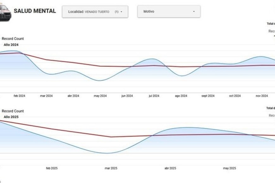Open the Motivo filter dropdown
This screenshot has width=275, height=183.
(x=168, y=11)
